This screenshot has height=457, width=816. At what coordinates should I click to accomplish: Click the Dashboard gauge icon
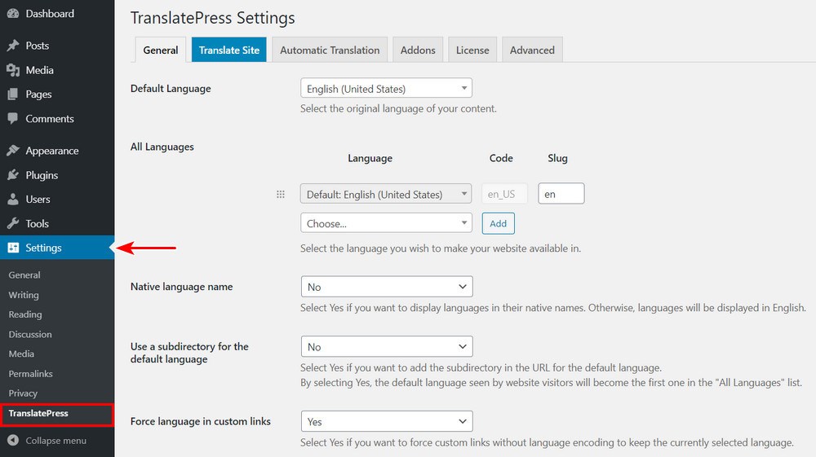13,14
